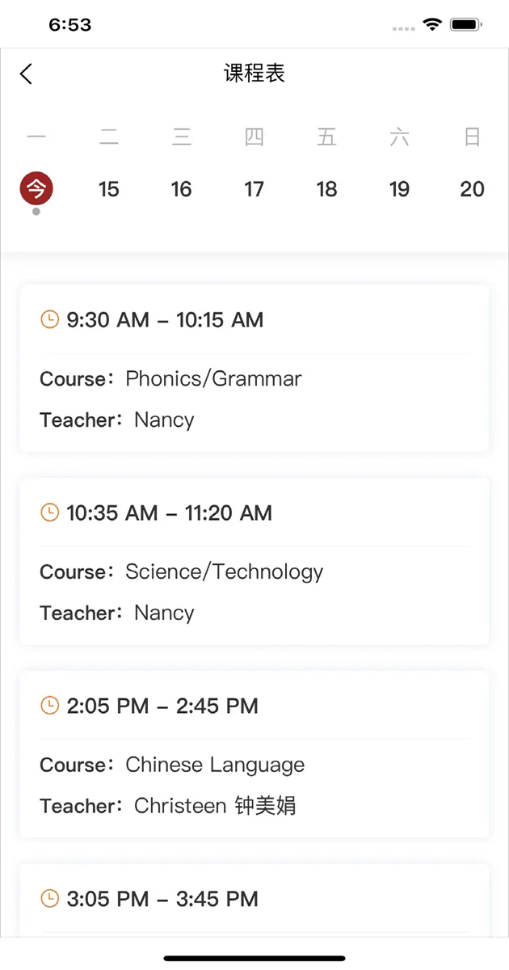Go back using the top-left arrow

[x=26, y=74]
